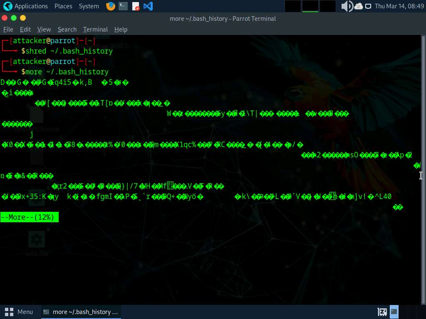Open the Applications menu
Image resolution: width=426 pixels, height=319 pixels.
point(25,6)
